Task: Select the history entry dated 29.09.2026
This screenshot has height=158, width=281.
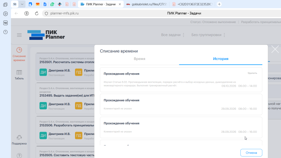Action: click(x=181, y=105)
